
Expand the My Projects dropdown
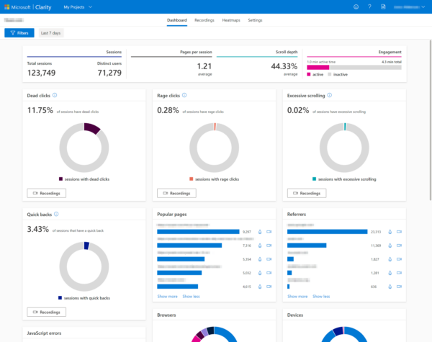point(78,6)
